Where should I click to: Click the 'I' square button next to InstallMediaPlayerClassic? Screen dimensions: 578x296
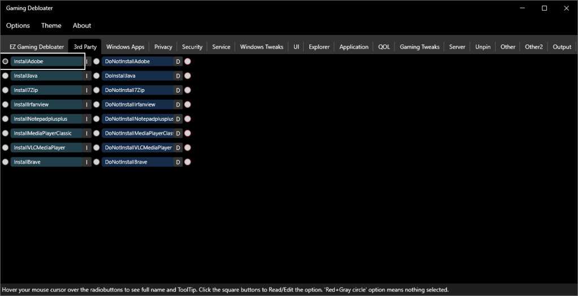pos(87,133)
